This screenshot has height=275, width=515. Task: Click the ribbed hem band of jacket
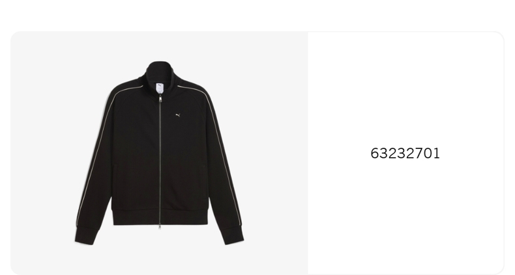[160, 216]
